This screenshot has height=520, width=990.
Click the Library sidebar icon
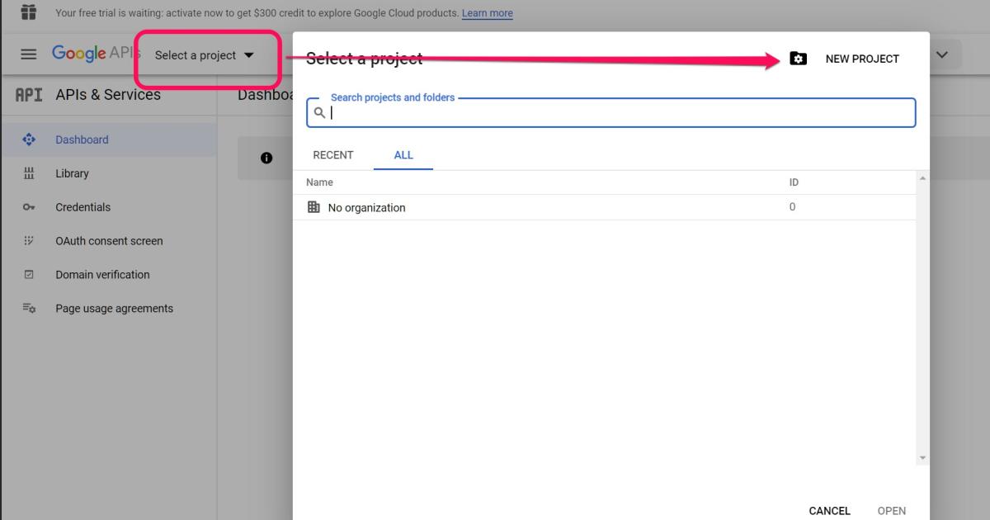coord(29,173)
